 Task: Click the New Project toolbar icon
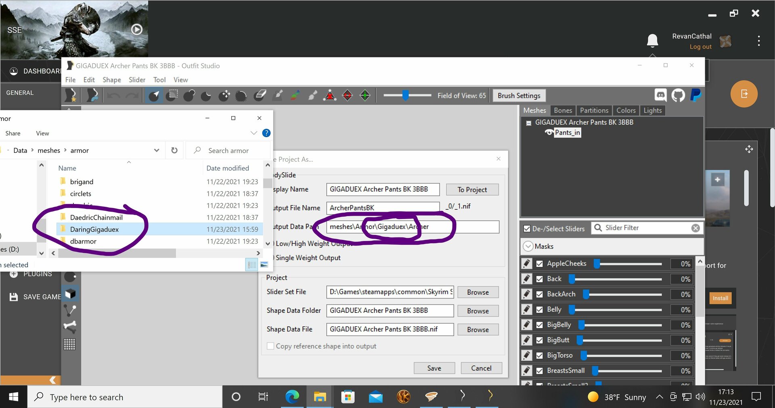[x=71, y=96]
